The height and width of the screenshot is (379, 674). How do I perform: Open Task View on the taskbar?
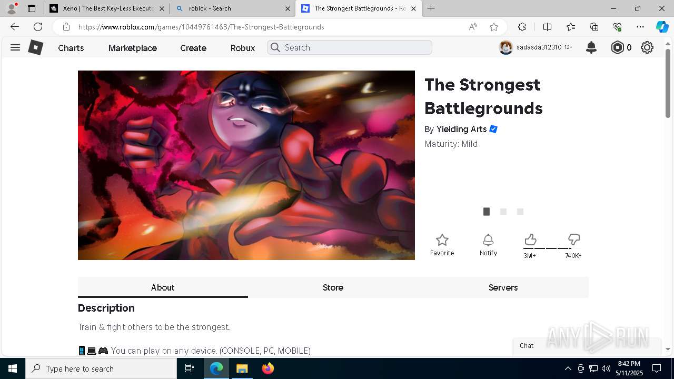click(x=190, y=368)
